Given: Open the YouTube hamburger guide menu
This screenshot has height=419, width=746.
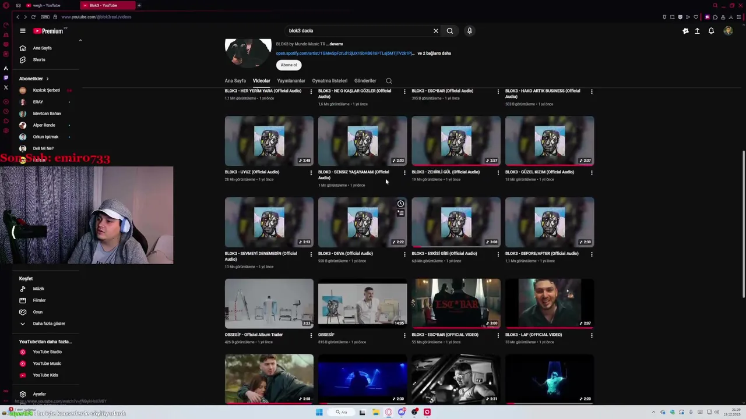Looking at the screenshot, I should [x=22, y=31].
